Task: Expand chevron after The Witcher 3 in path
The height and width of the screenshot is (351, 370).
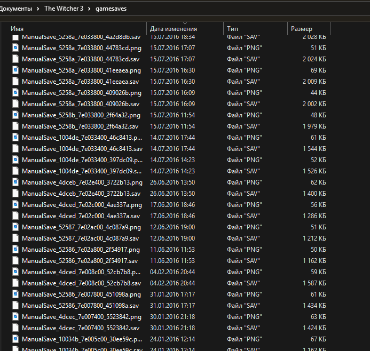Action: coord(89,9)
